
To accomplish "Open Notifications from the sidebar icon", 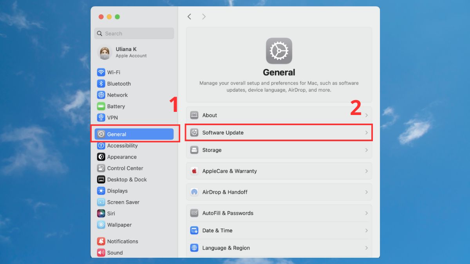I will click(101, 241).
